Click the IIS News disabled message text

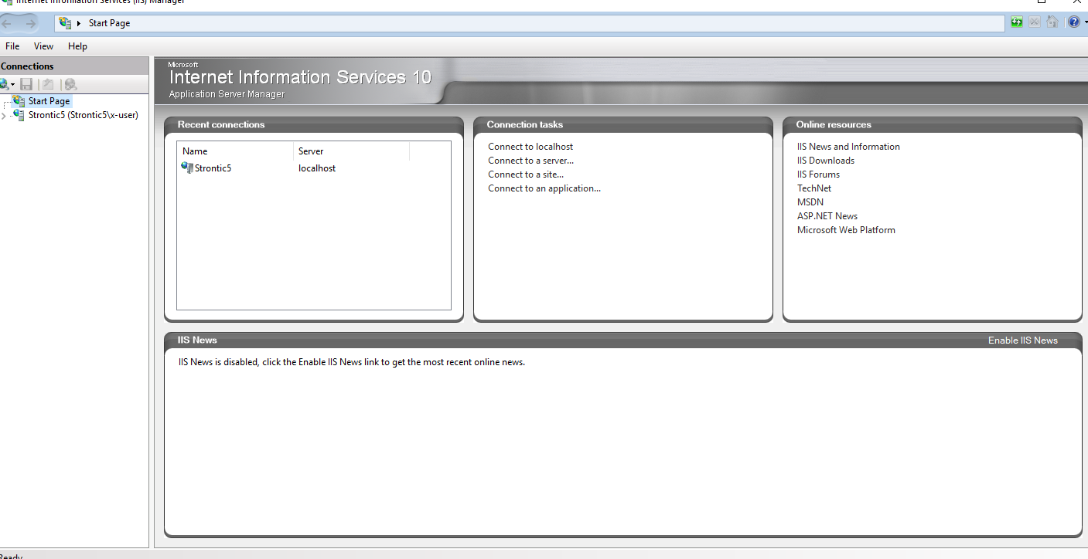352,362
